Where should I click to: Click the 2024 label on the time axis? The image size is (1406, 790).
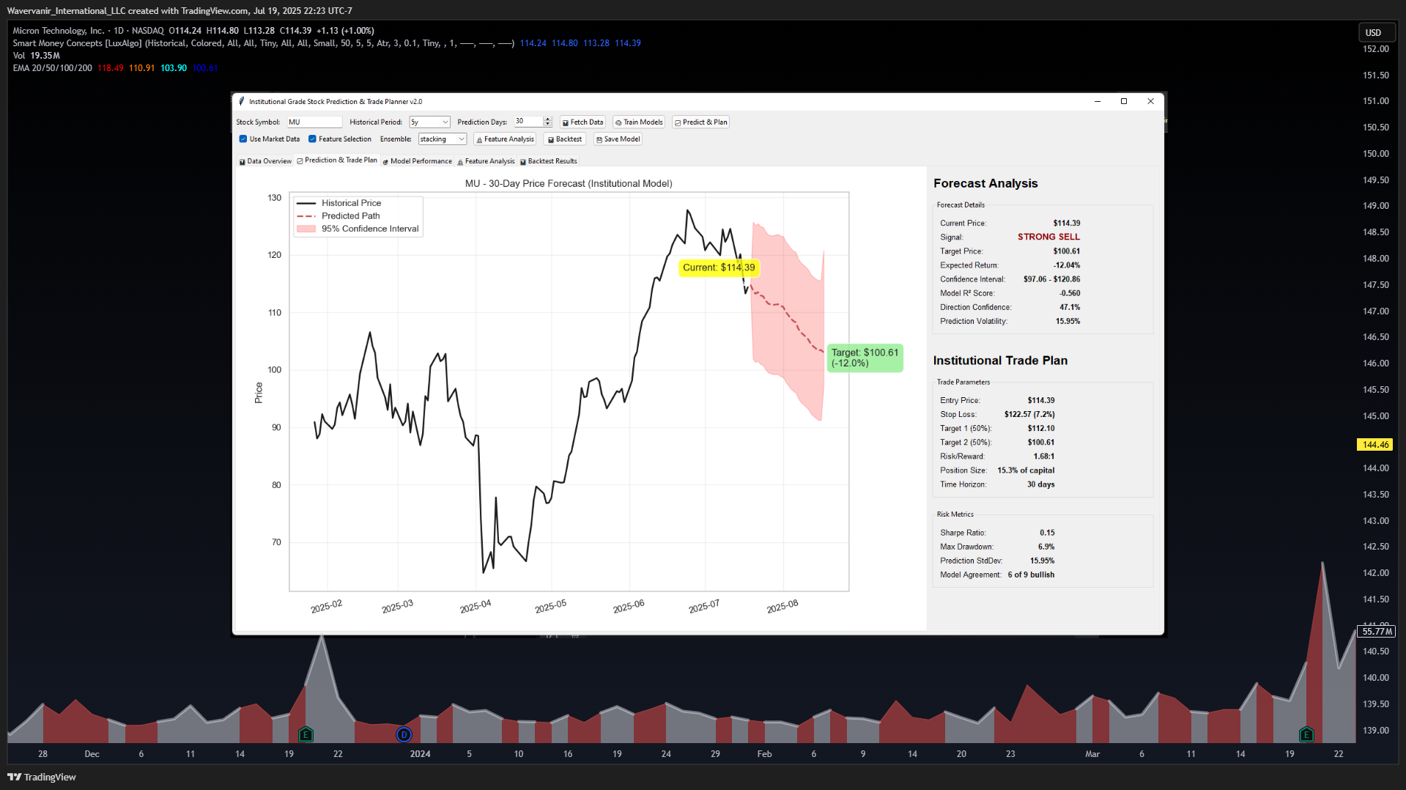[420, 754]
